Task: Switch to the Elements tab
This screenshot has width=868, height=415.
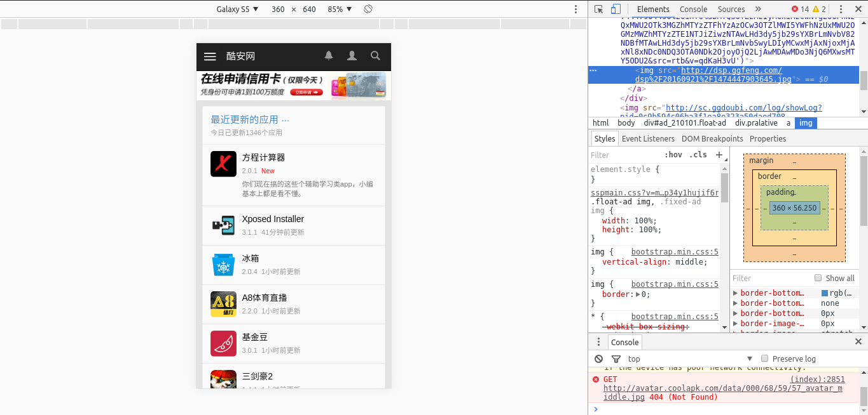Action: click(653, 9)
